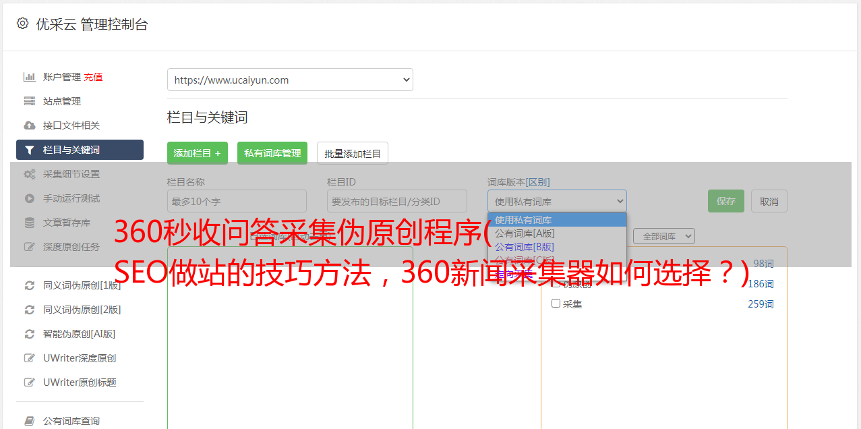Open 站点管理 via its server icon
The height and width of the screenshot is (429, 861).
(29, 101)
